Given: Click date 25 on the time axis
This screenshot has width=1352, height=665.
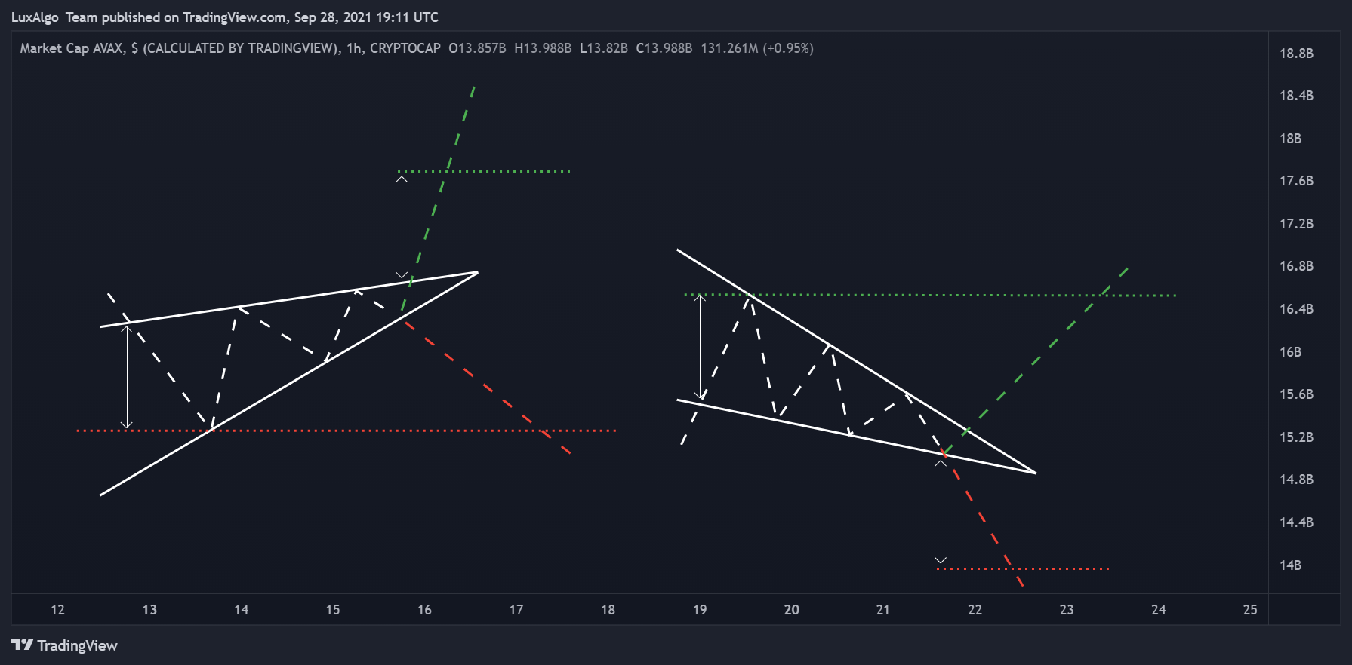Looking at the screenshot, I should (1250, 610).
